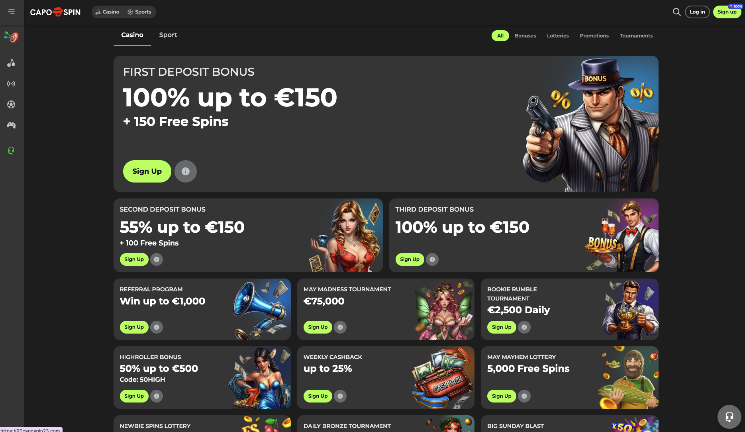The image size is (745, 432).
Task: Filter promotions by Lotteries
Action: [558, 36]
